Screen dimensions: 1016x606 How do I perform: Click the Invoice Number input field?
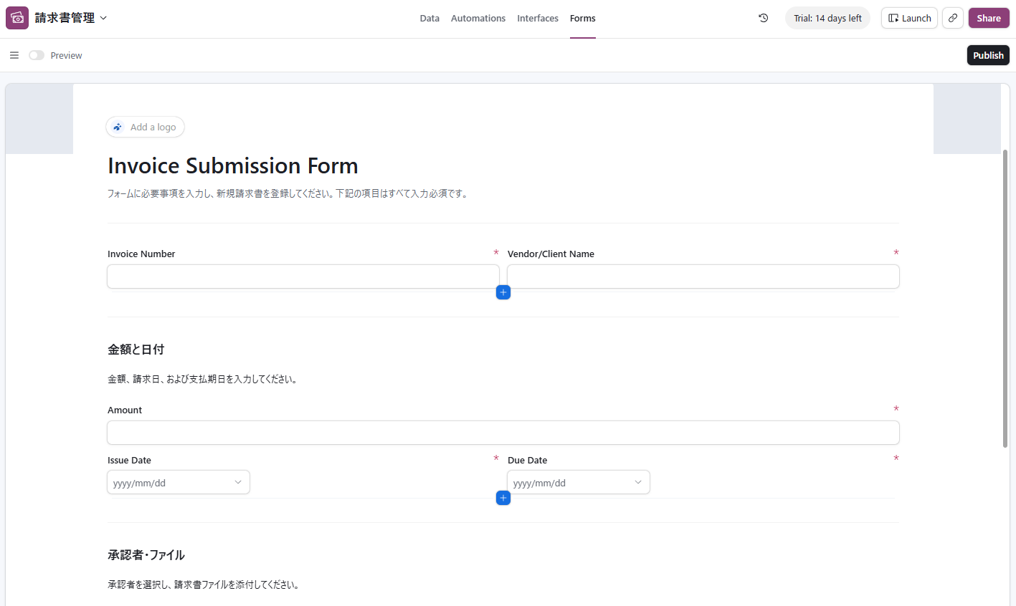(x=303, y=276)
